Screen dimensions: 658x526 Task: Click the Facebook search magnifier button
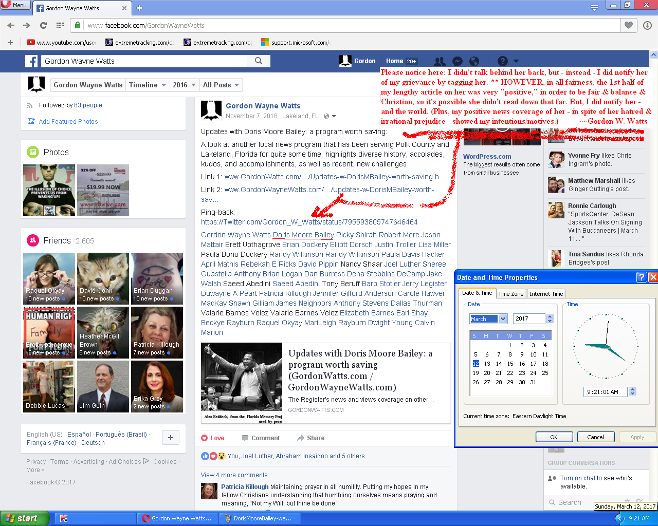point(259,61)
